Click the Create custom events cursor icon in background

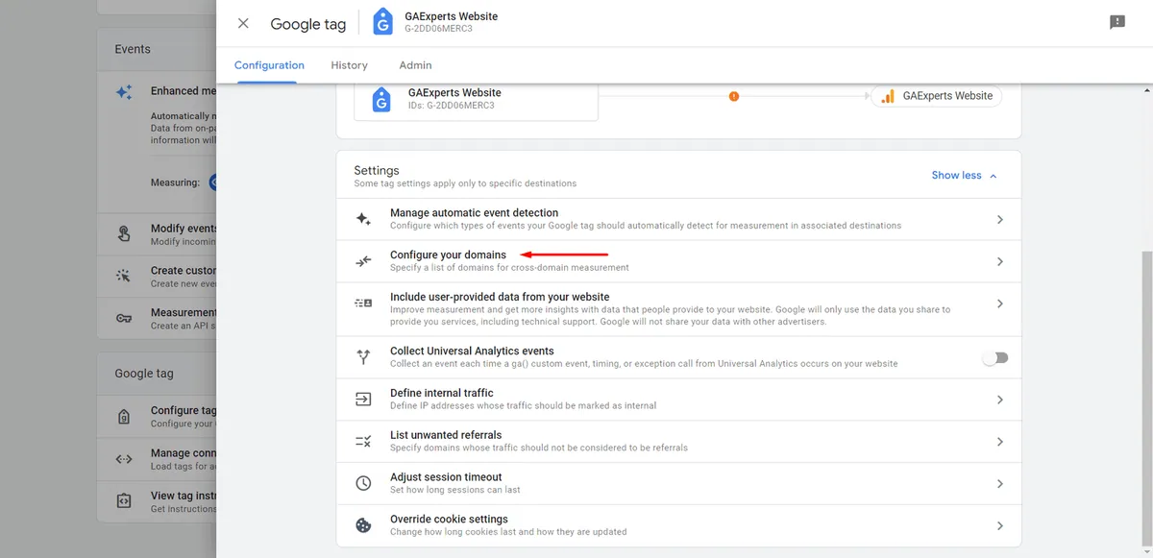124,276
